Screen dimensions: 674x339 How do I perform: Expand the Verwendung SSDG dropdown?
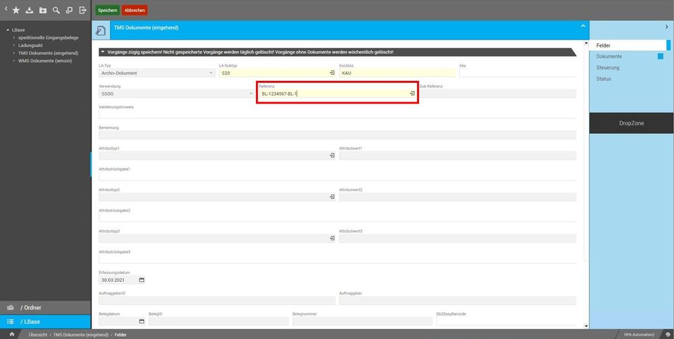(251, 93)
